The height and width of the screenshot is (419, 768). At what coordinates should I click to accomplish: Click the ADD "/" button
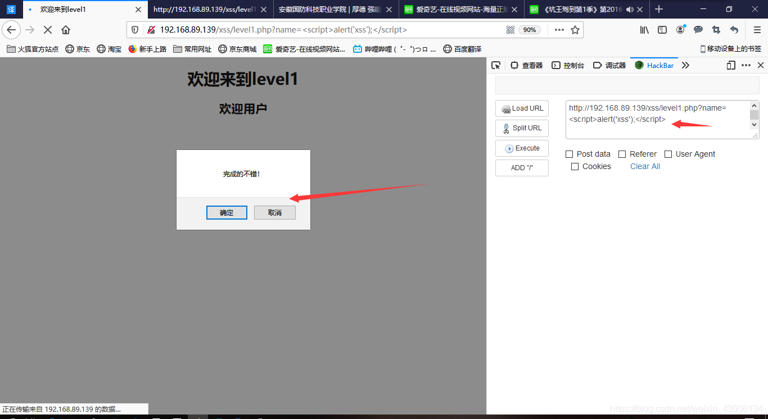(x=522, y=168)
